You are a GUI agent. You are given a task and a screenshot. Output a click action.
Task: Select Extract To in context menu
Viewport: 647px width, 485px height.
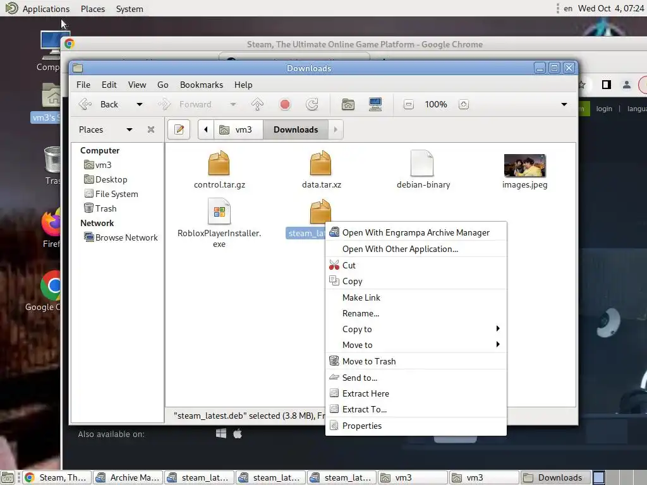pos(416,409)
